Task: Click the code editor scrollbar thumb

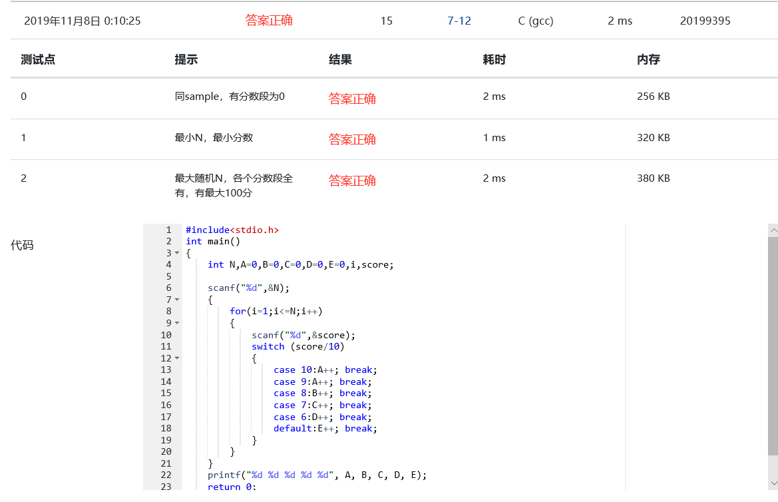Action: 773,346
